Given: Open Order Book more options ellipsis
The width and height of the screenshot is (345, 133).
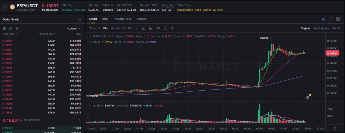Looking at the screenshot, I should point(79,19).
